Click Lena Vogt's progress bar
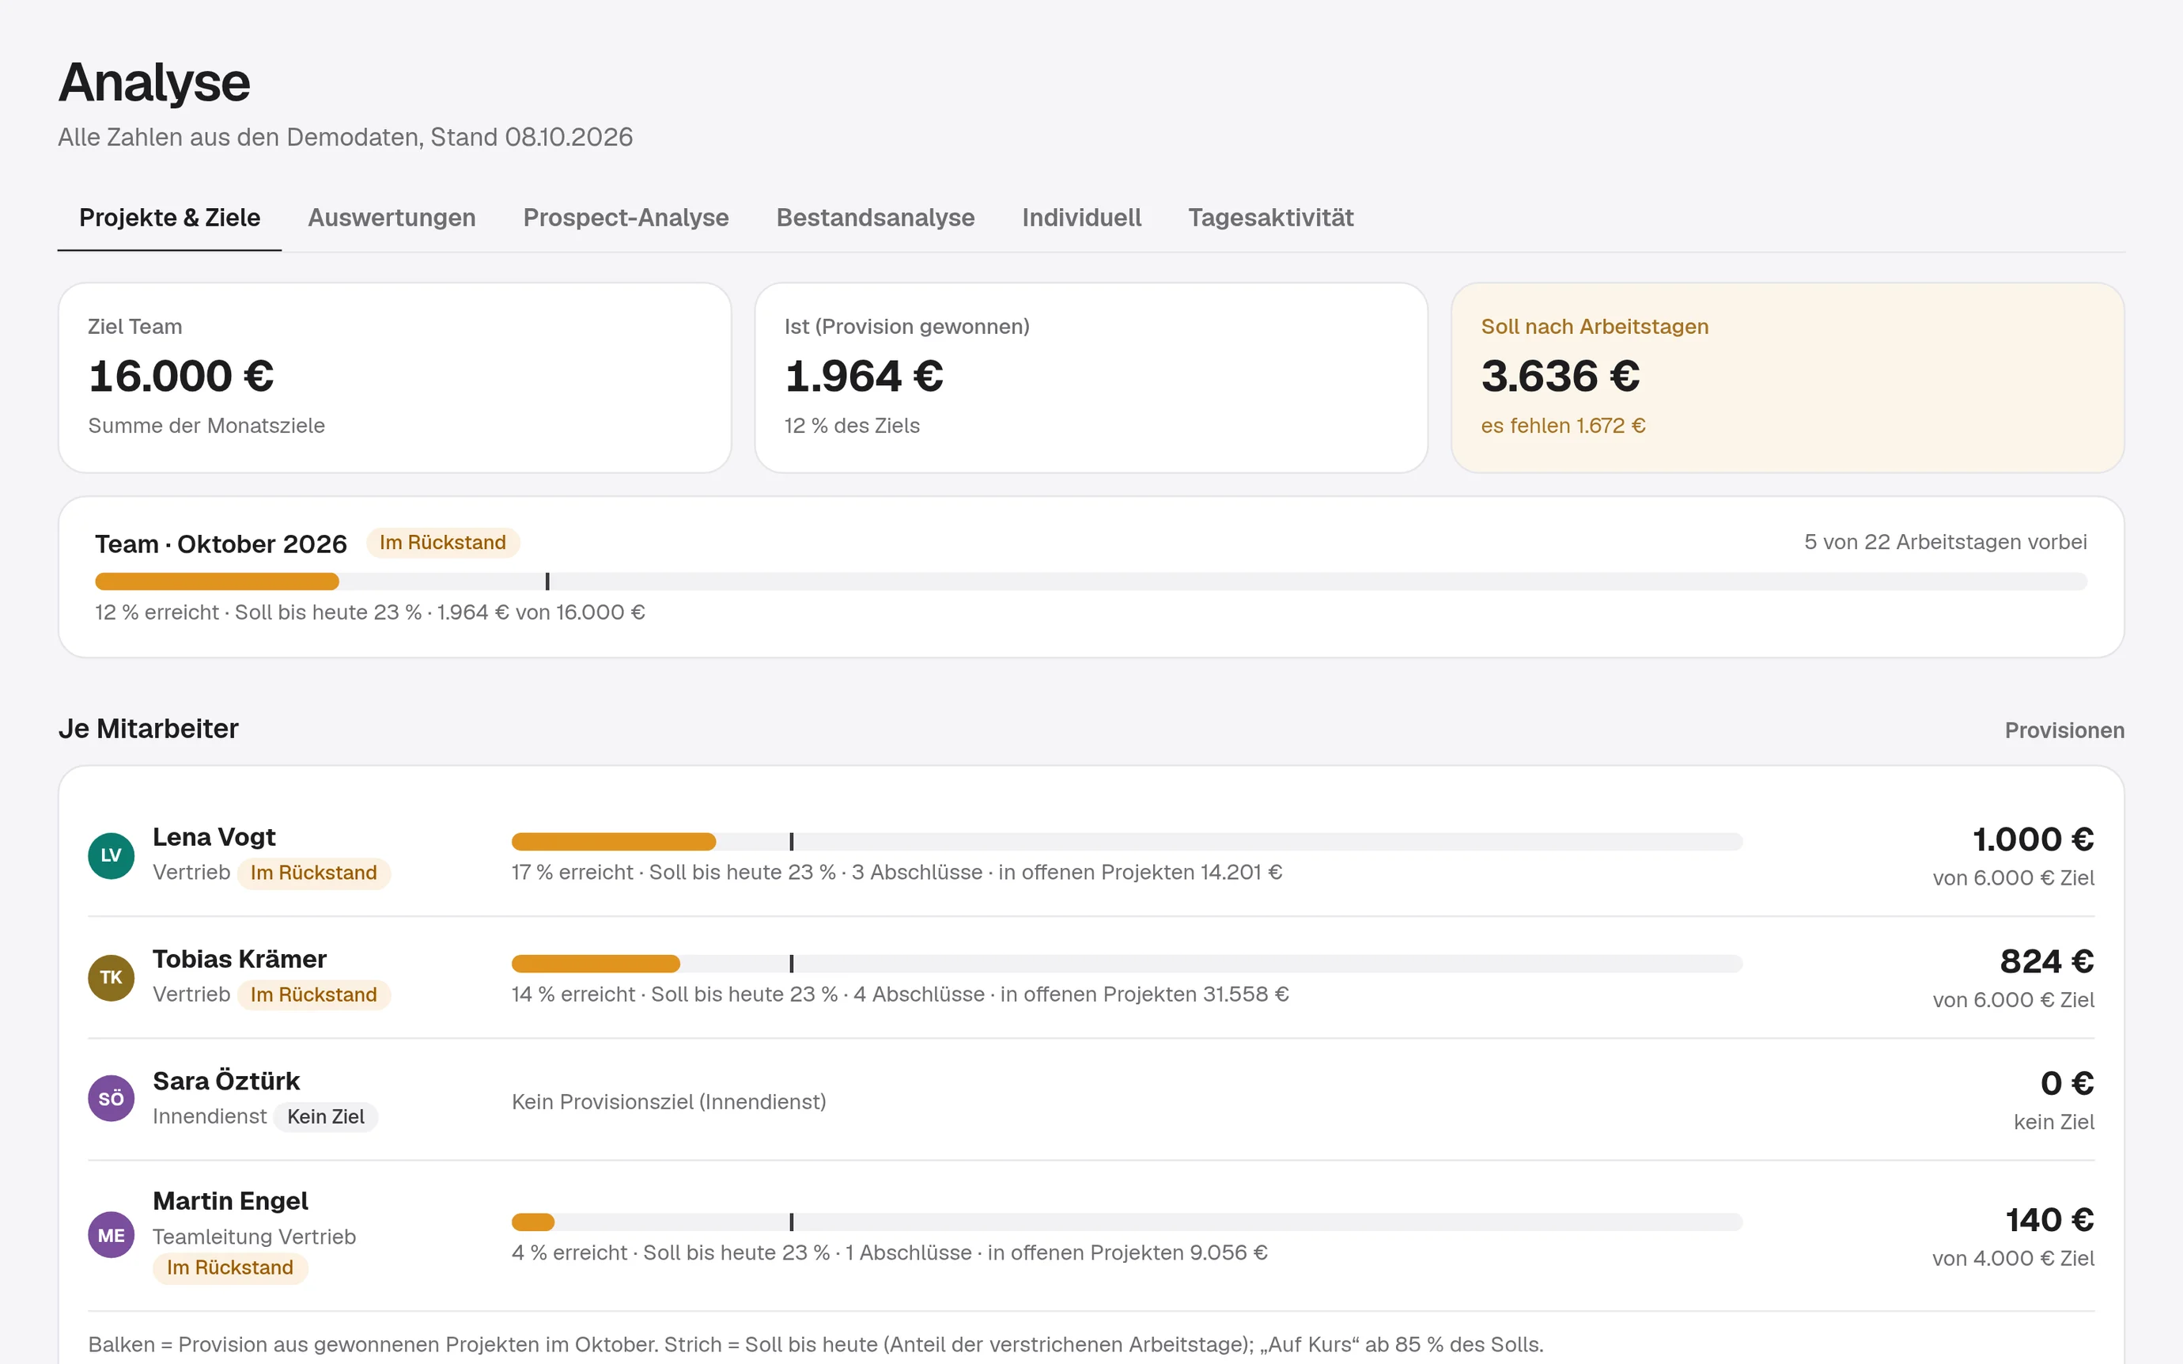The width and height of the screenshot is (2183, 1364). point(1126,842)
